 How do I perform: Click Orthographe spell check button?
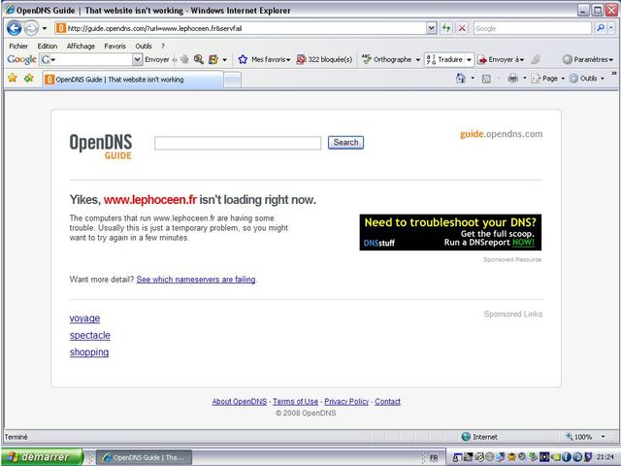pyautogui.click(x=386, y=59)
